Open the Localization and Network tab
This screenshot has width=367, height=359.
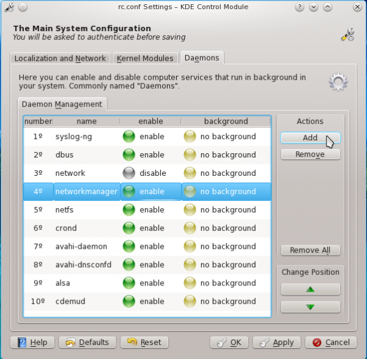[x=60, y=58]
